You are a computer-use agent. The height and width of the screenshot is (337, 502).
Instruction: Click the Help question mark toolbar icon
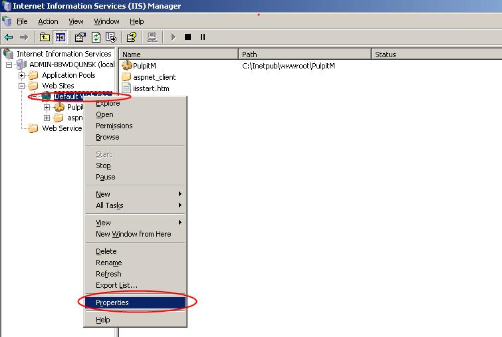132,37
